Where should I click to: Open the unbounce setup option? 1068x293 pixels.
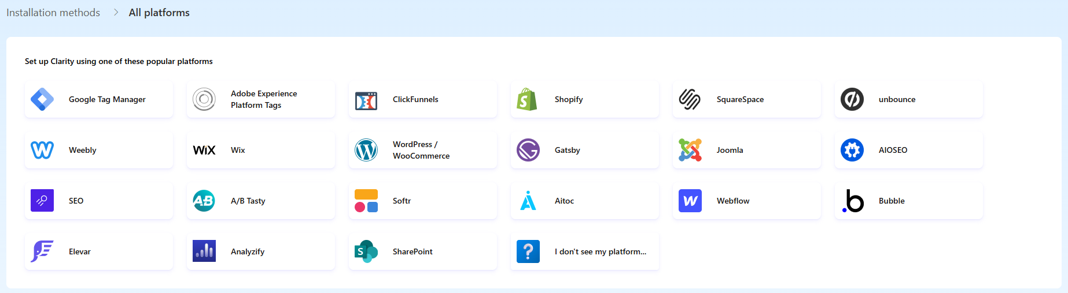click(908, 99)
